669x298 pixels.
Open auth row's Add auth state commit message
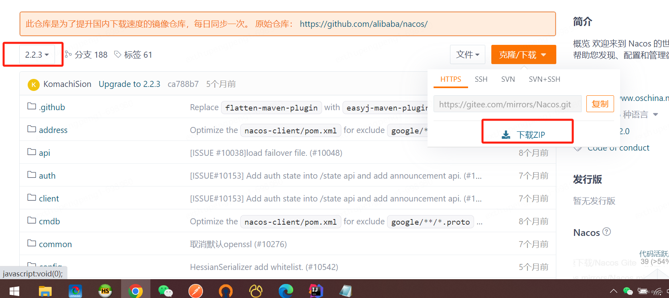[x=336, y=175]
